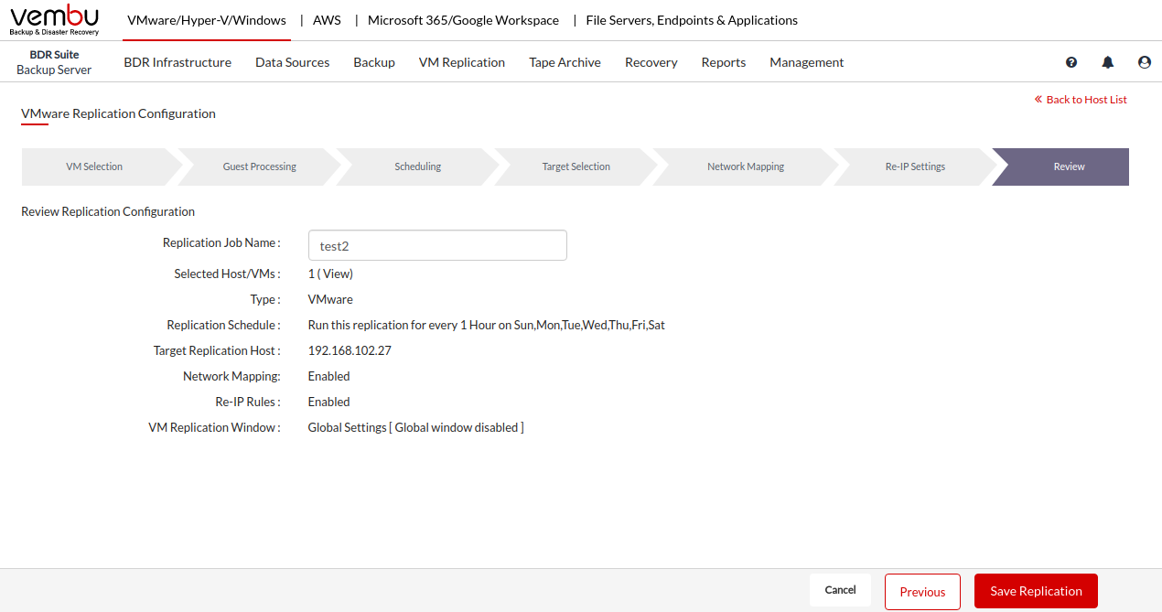1162x612 pixels.
Task: Expand the Data Sources menu
Action: [x=292, y=62]
